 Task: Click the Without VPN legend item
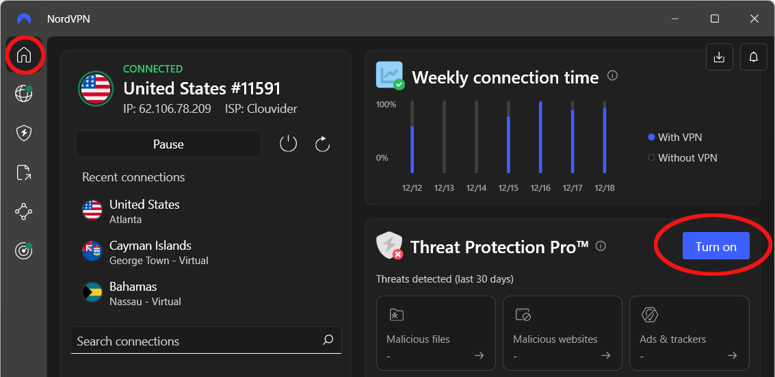pos(682,157)
